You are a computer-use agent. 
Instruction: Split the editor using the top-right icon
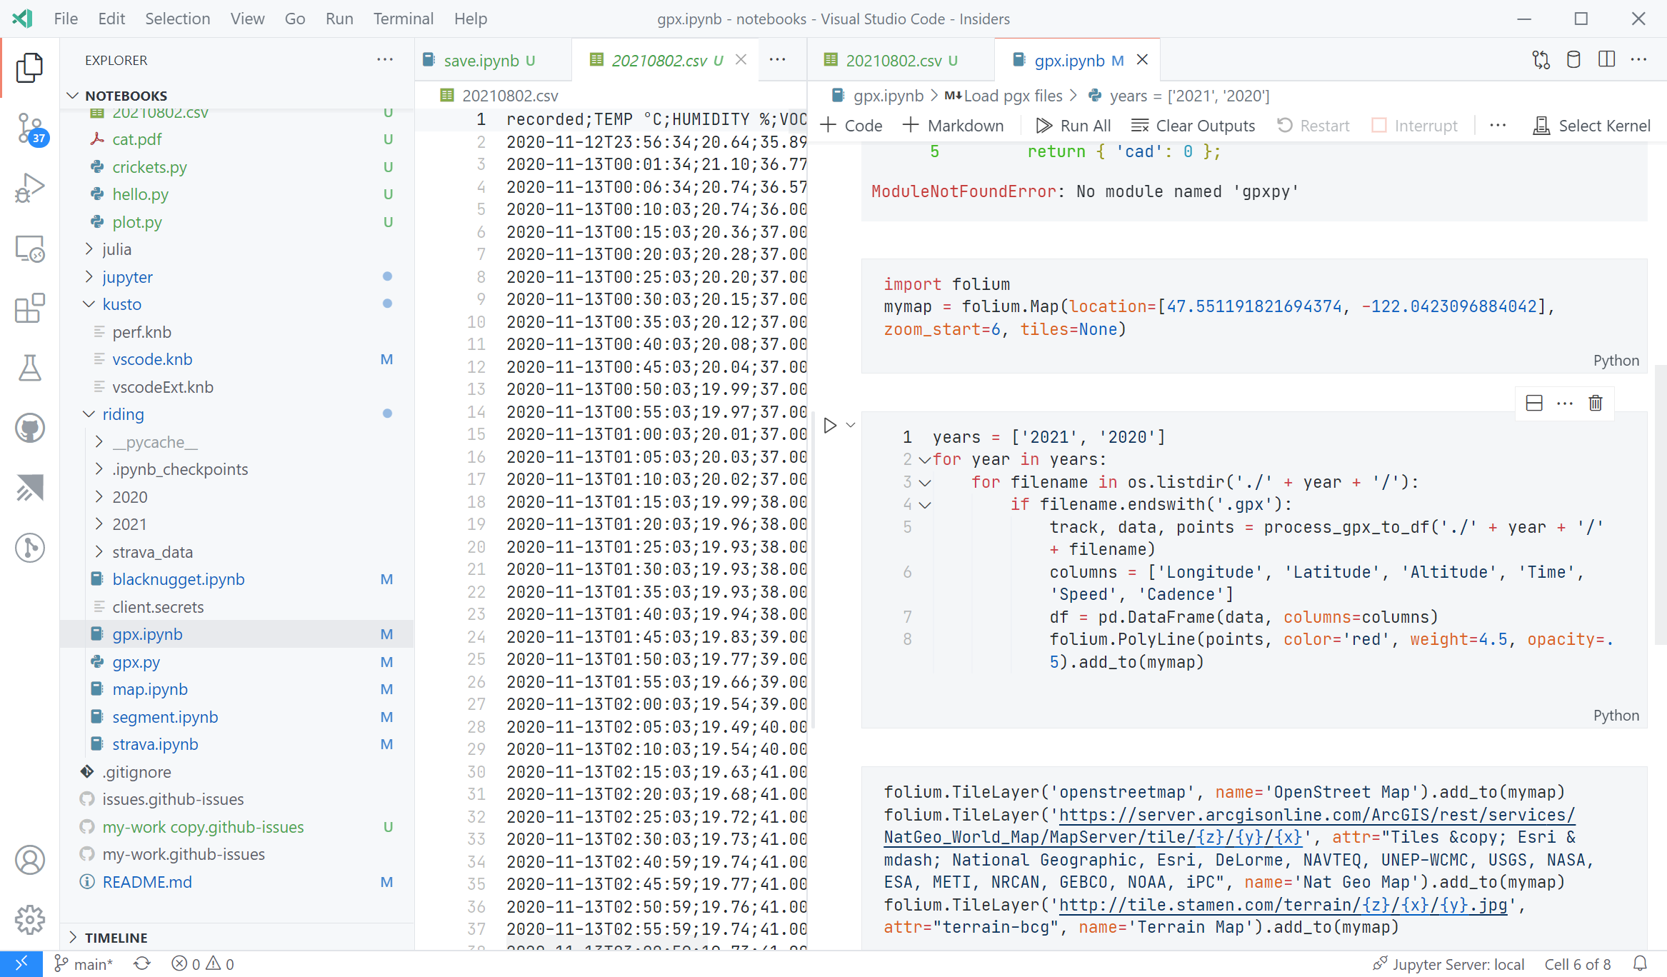tap(1607, 59)
